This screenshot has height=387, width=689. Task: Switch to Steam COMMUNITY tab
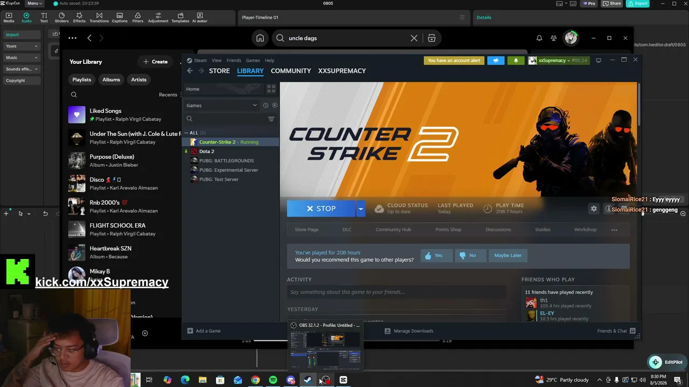(291, 71)
